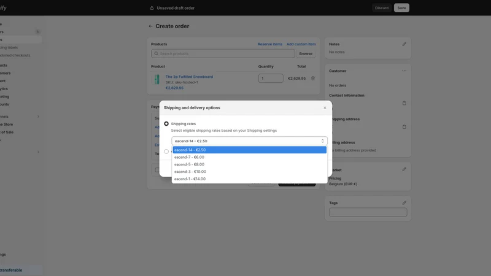Click the Discard button in top bar

click(x=381, y=8)
